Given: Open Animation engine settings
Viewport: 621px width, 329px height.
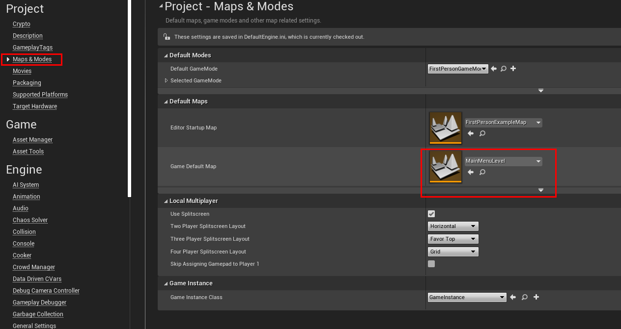Looking at the screenshot, I should coord(27,197).
